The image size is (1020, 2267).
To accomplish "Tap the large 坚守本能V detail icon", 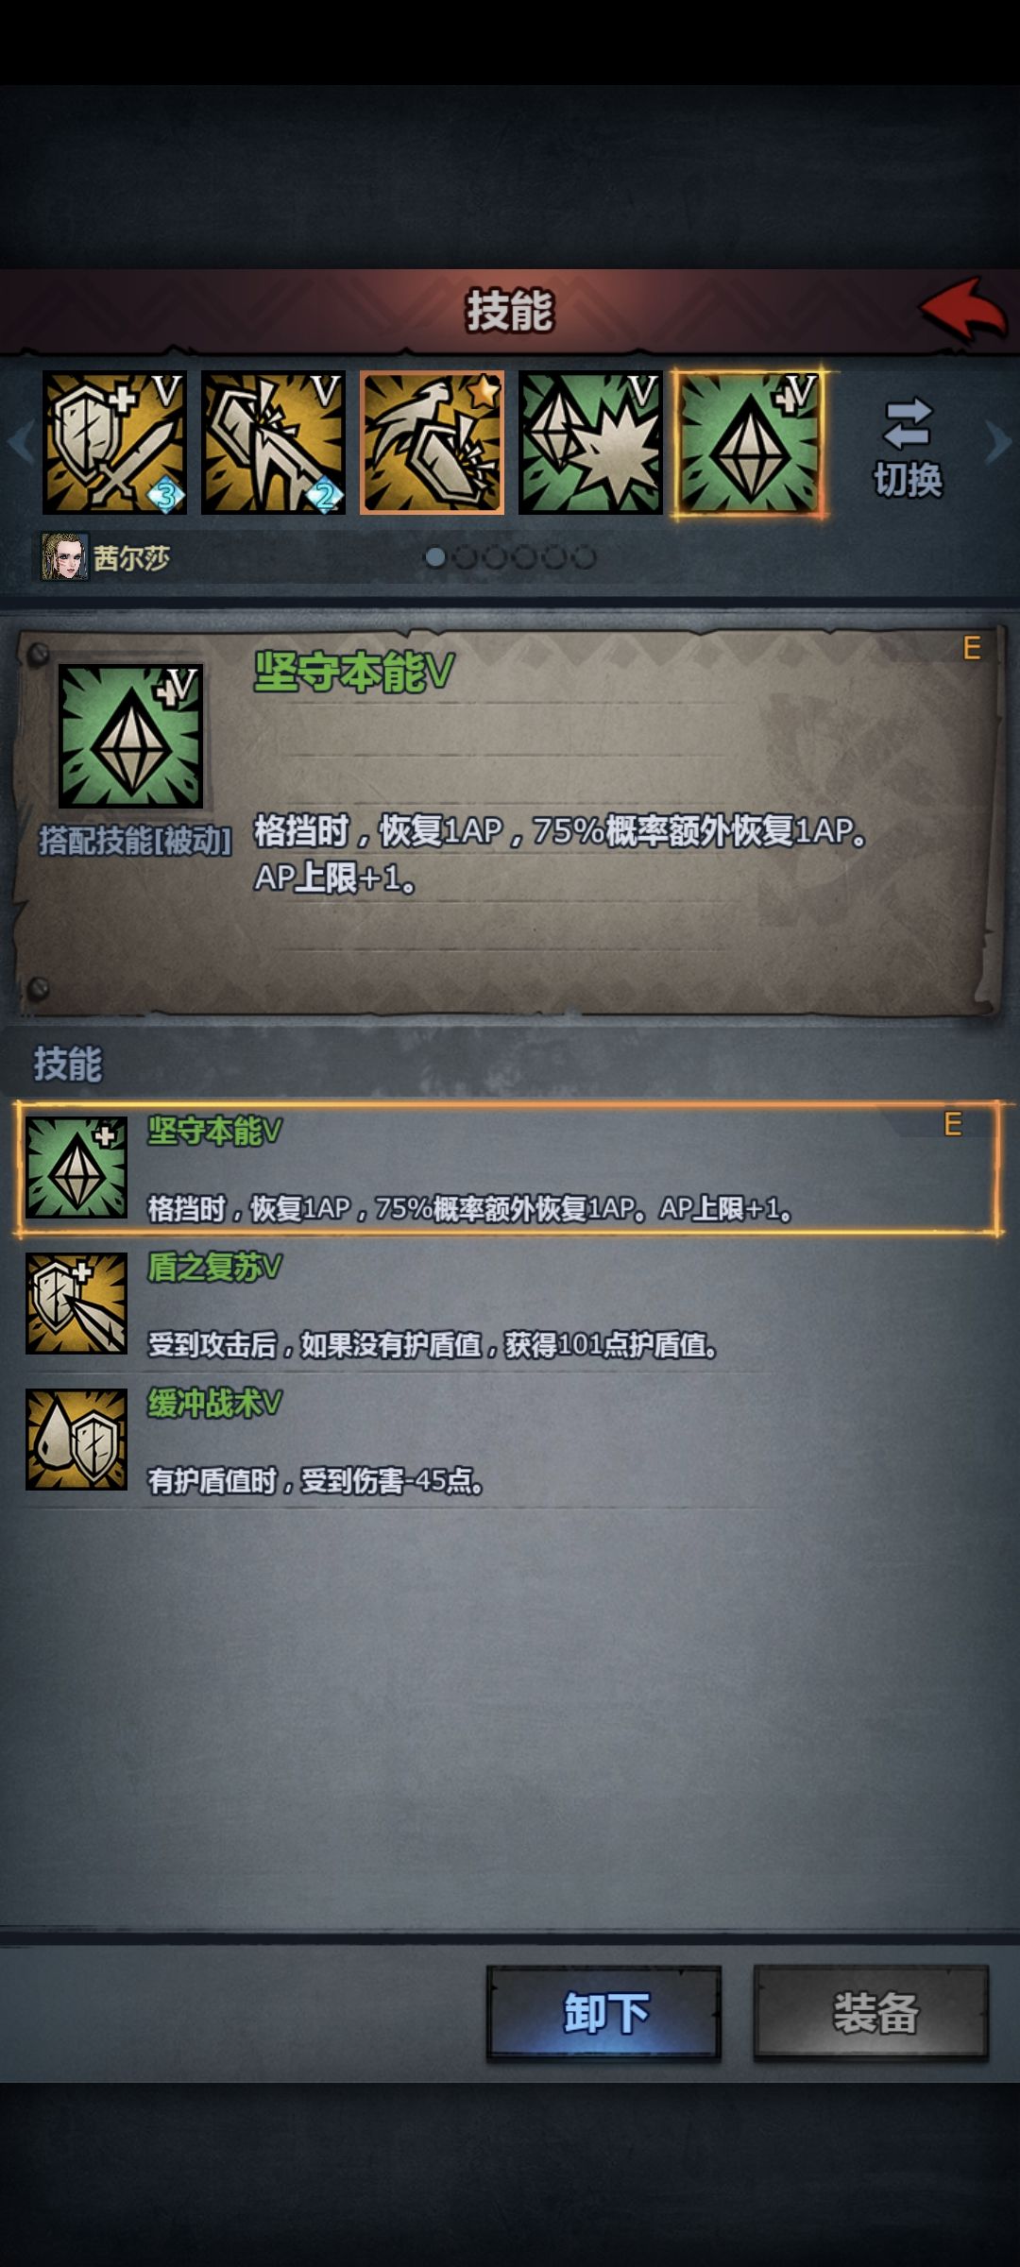I will [x=130, y=736].
